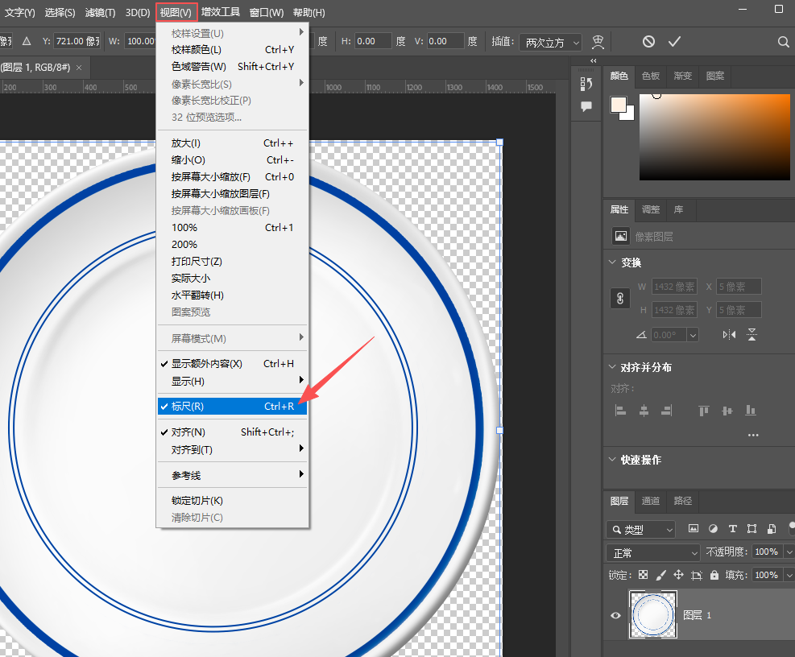Open the 窗口(W) menu

(267, 13)
